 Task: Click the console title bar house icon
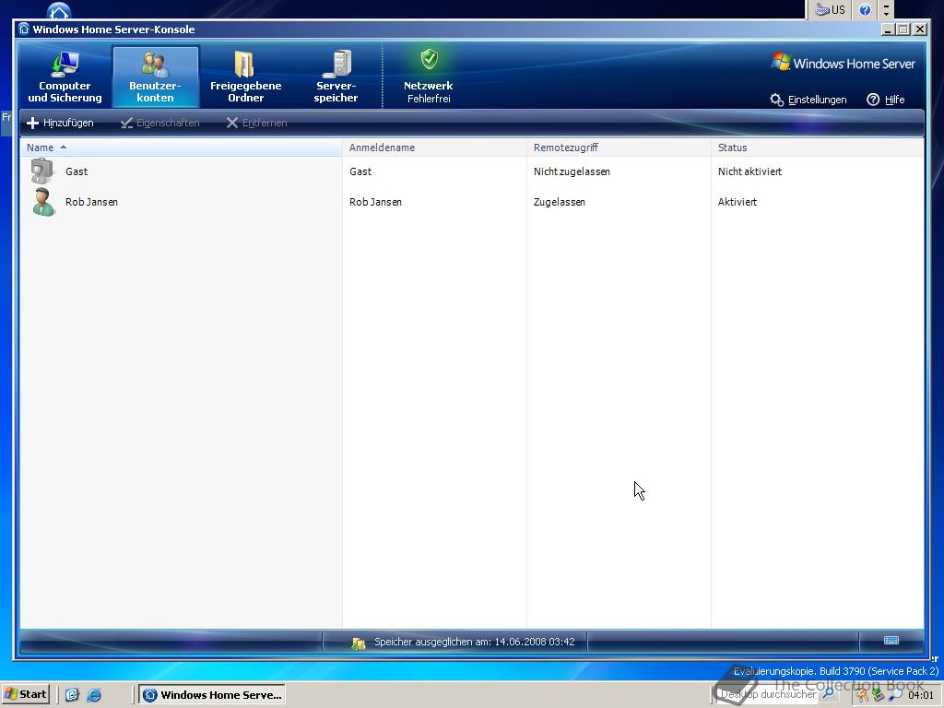tap(23, 29)
